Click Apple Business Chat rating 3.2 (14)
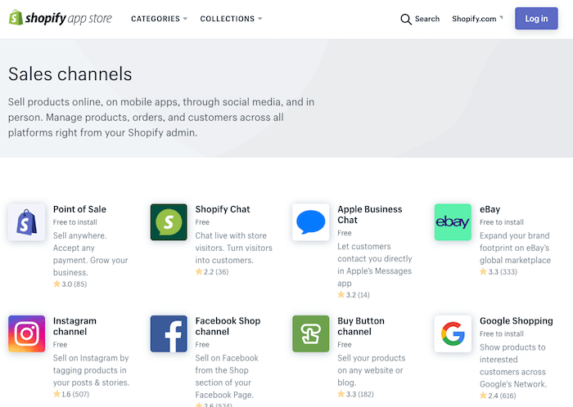 (x=354, y=295)
